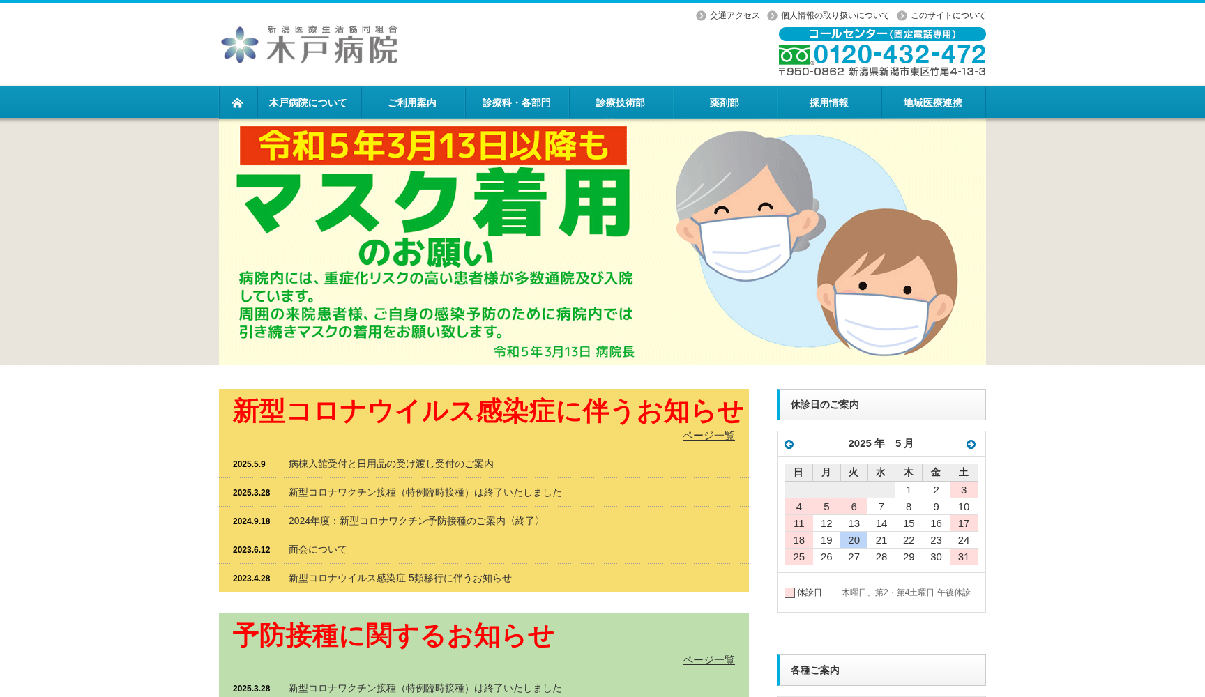1205x697 pixels.
Task: Click ページ一覧 under the coronavirus notices
Action: 708,435
